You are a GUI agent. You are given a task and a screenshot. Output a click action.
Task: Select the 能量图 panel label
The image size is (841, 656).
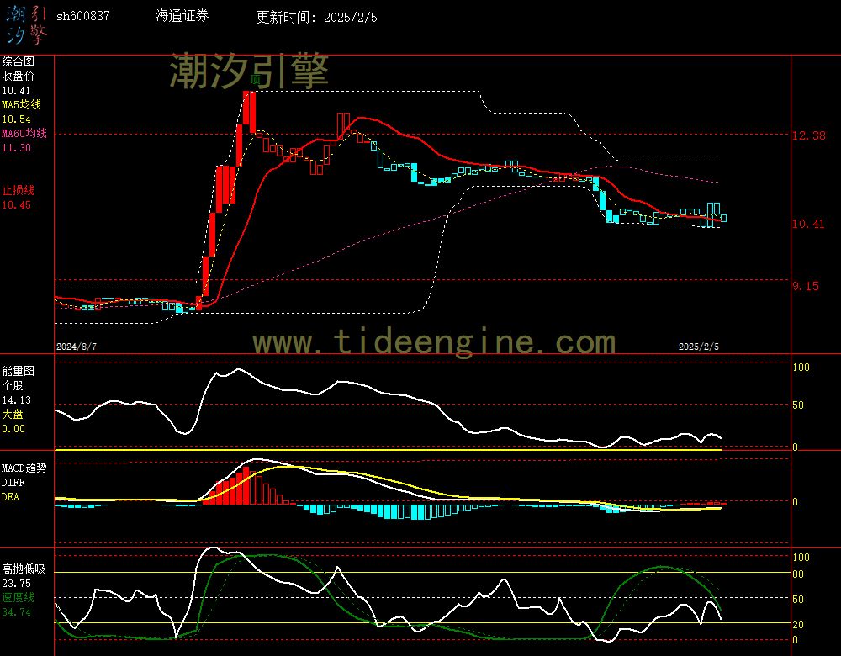pos(18,370)
